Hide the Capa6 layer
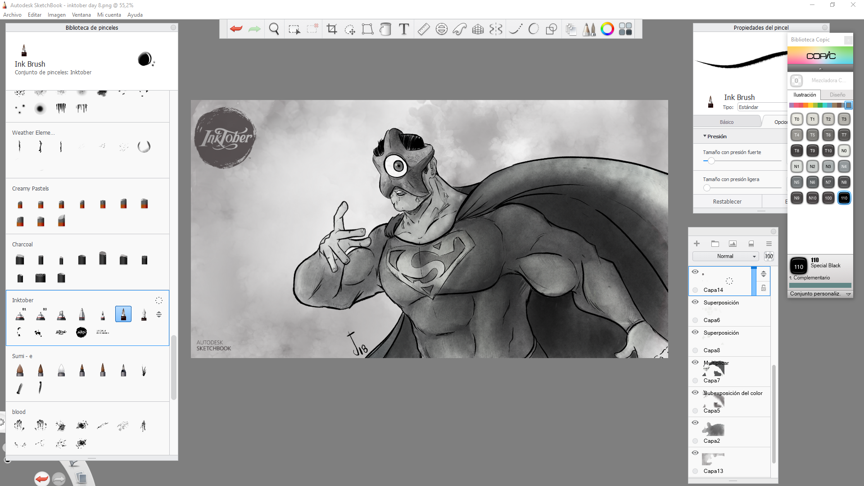This screenshot has height=486, width=864. pos(695,302)
